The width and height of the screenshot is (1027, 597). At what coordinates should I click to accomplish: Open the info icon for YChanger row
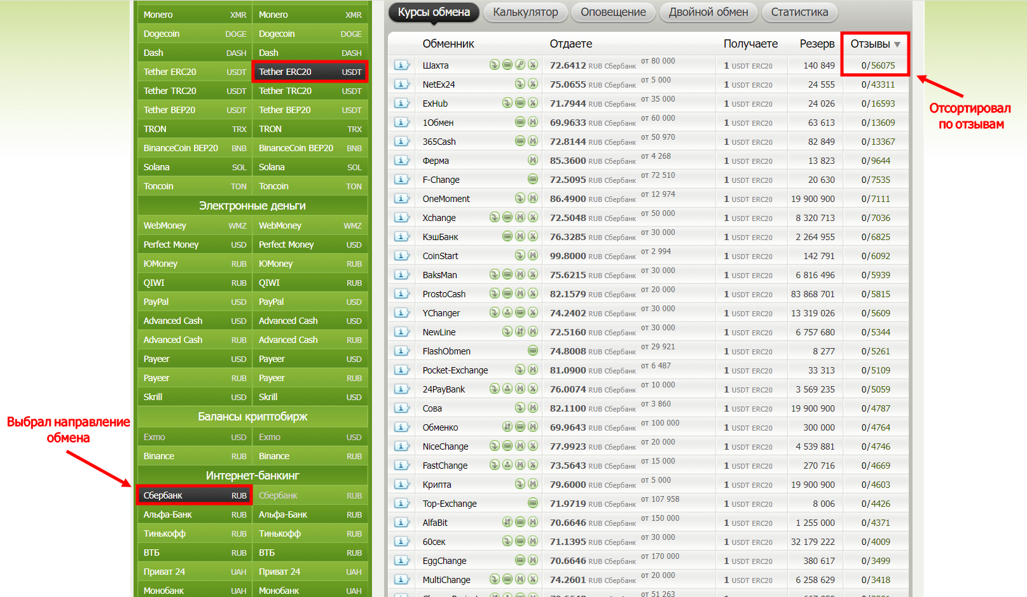[401, 312]
